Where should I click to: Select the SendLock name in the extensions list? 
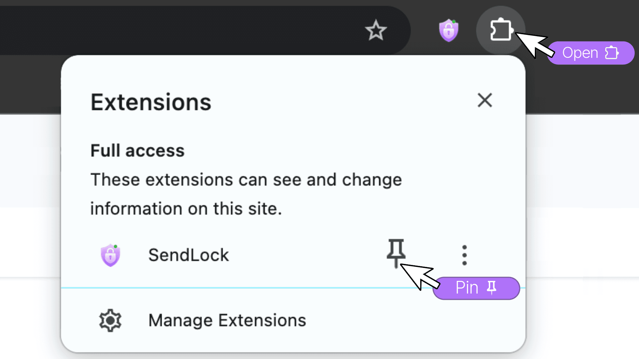[x=188, y=255]
